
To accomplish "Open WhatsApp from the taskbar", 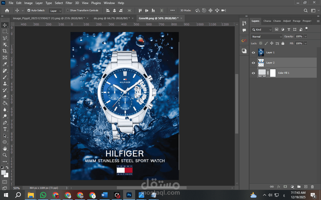I will click(43, 195).
